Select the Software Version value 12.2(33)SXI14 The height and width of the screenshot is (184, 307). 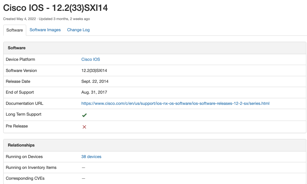[94, 71]
